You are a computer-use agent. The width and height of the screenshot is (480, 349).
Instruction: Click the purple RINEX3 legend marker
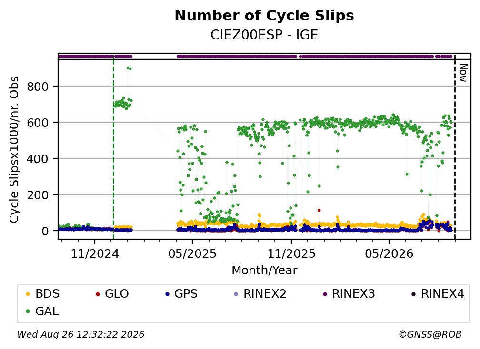click(x=325, y=294)
